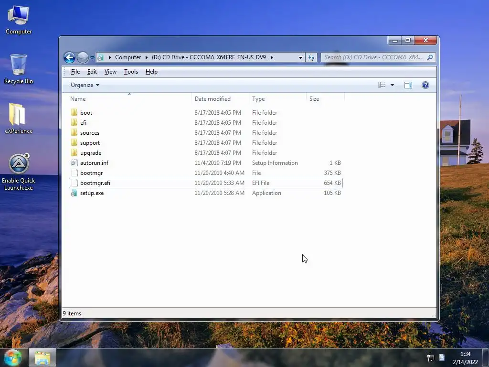The image size is (489, 367).
Task: Click the boot folder name
Action: 86,113
